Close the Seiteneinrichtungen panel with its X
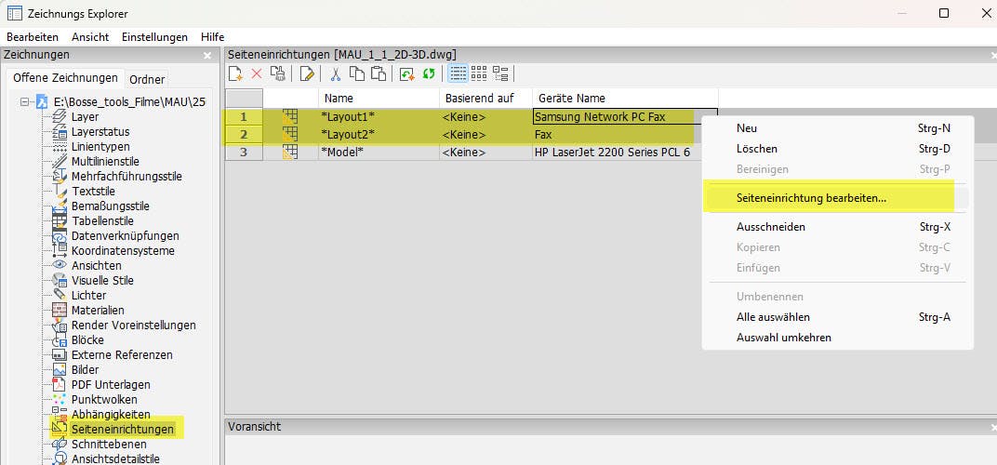 pyautogui.click(x=994, y=56)
